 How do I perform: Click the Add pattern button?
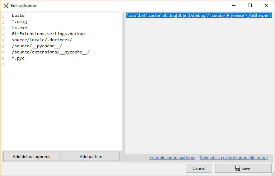[x=91, y=156]
